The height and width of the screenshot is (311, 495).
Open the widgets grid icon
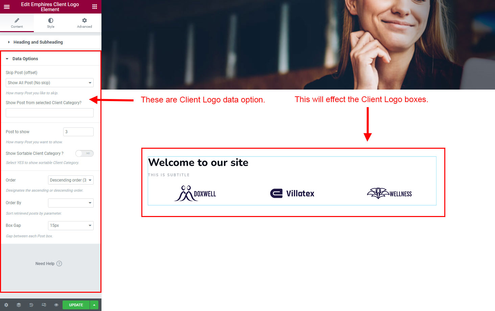pyautogui.click(x=95, y=7)
